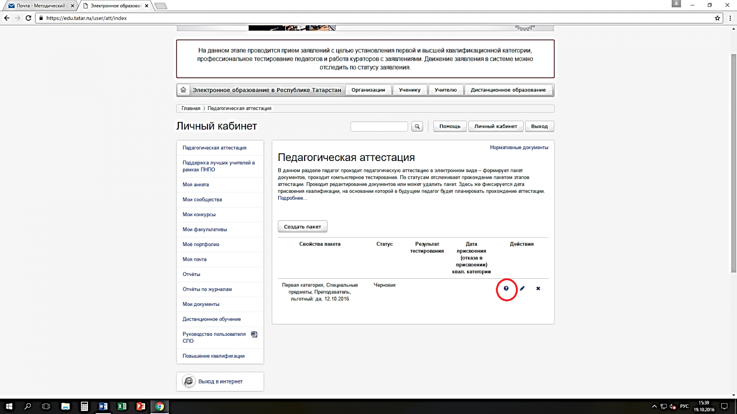Screen dimensions: 737x414
Task: Open the Нормативные документы link
Action: click(x=519, y=147)
